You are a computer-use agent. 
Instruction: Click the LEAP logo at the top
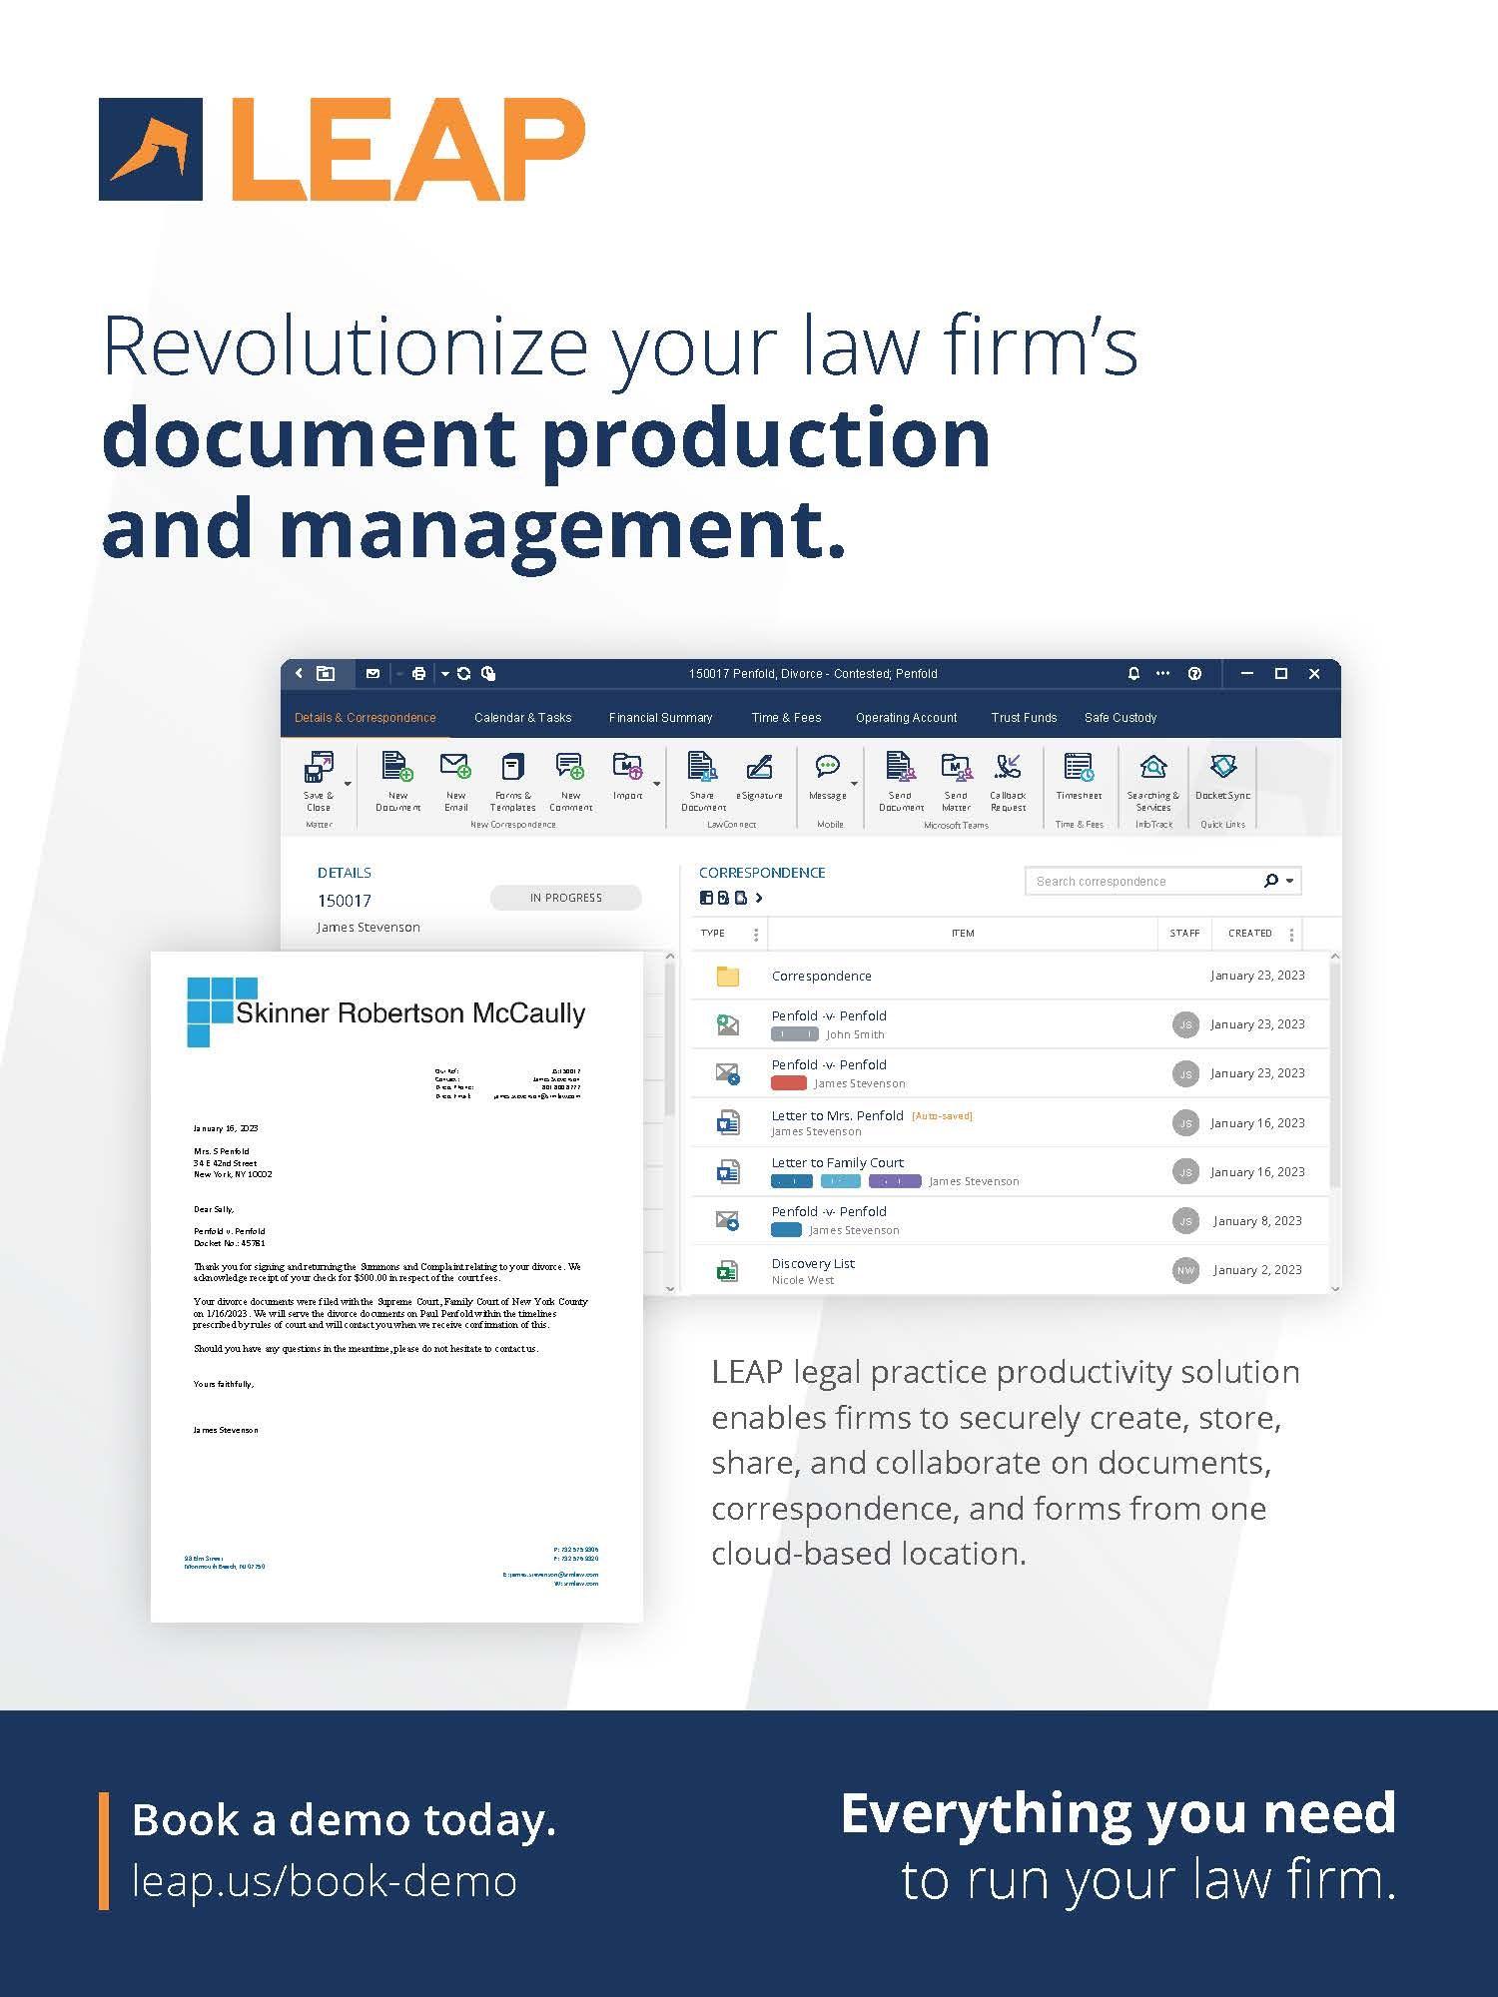click(x=343, y=149)
